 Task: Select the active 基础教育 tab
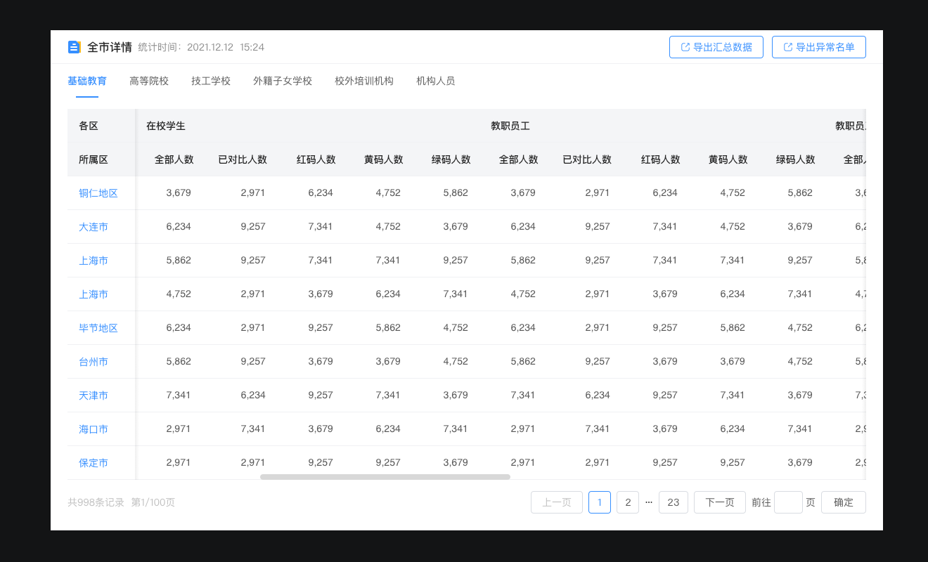coord(87,81)
